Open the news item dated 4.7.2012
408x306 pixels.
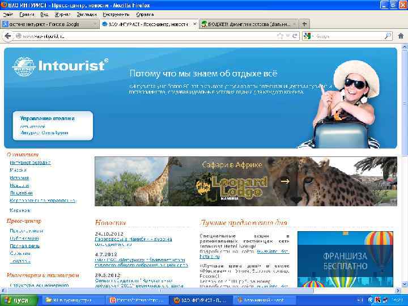(141, 262)
